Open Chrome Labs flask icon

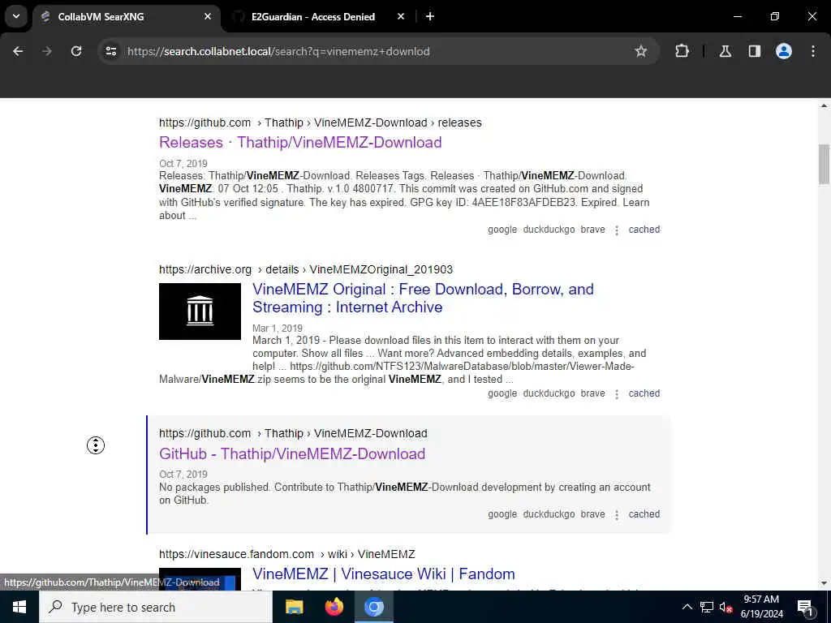pos(725,51)
